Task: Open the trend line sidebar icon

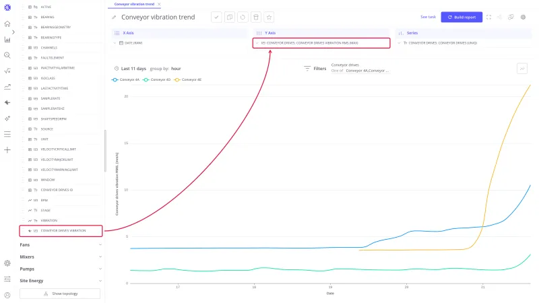Action: coord(7,87)
